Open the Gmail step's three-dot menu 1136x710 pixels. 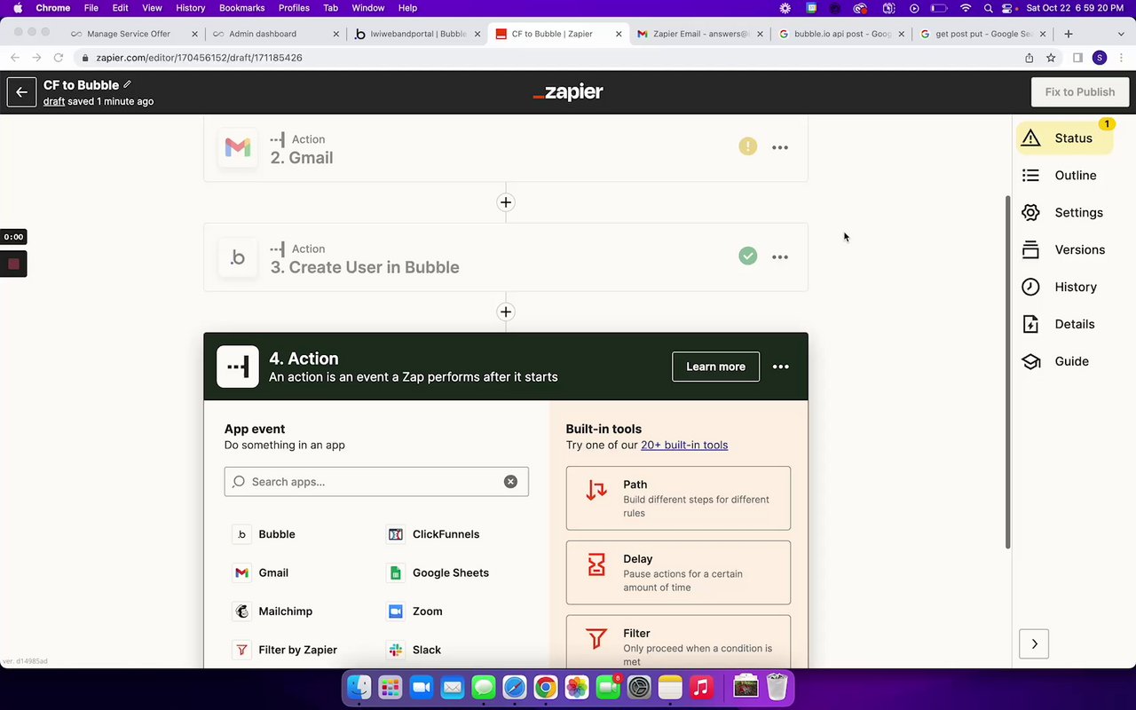[780, 147]
